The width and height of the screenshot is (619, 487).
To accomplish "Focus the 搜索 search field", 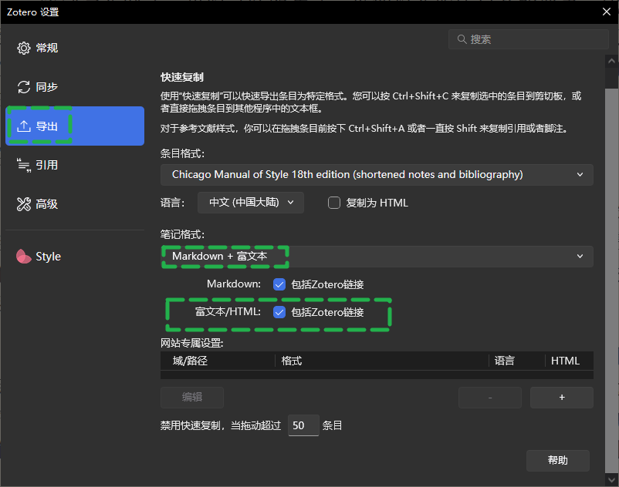I will [x=528, y=39].
